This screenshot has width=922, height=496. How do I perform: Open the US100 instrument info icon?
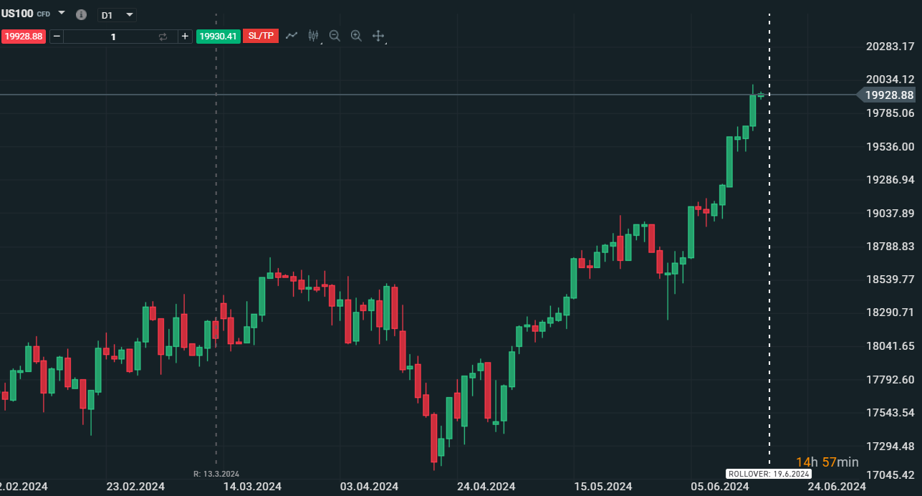click(x=81, y=15)
